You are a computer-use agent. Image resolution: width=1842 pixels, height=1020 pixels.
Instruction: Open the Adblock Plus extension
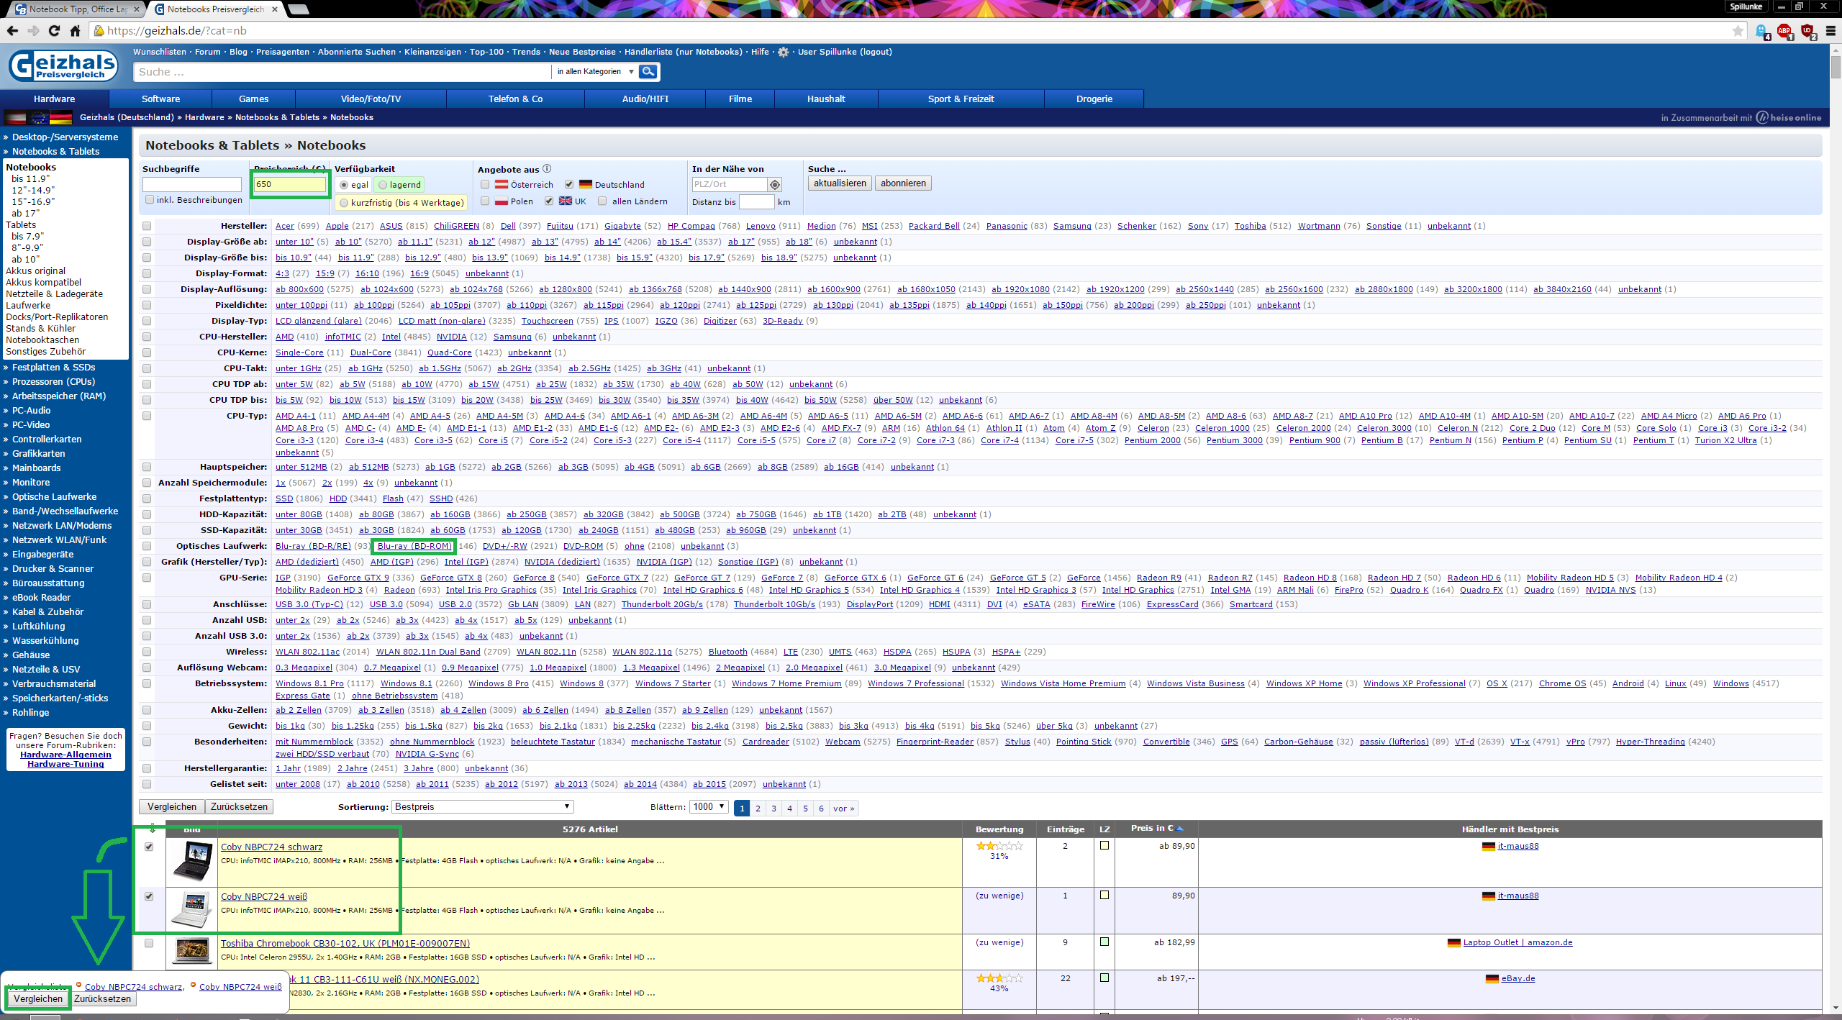coord(1784,31)
